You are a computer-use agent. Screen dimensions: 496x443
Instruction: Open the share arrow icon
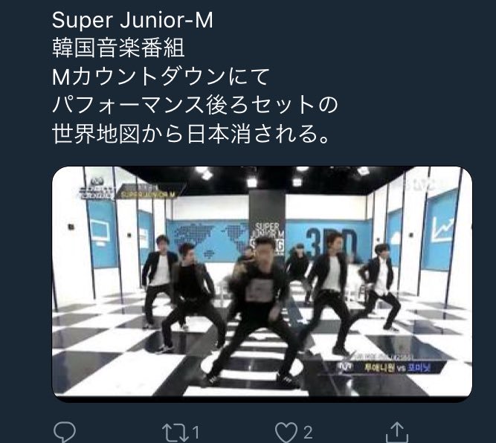coord(399,431)
